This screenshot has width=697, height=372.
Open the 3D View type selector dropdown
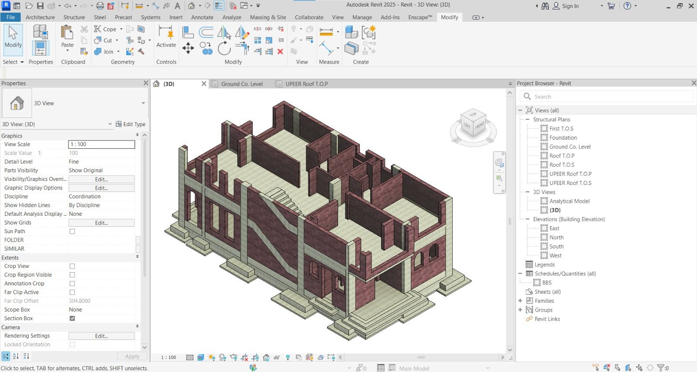[143, 103]
